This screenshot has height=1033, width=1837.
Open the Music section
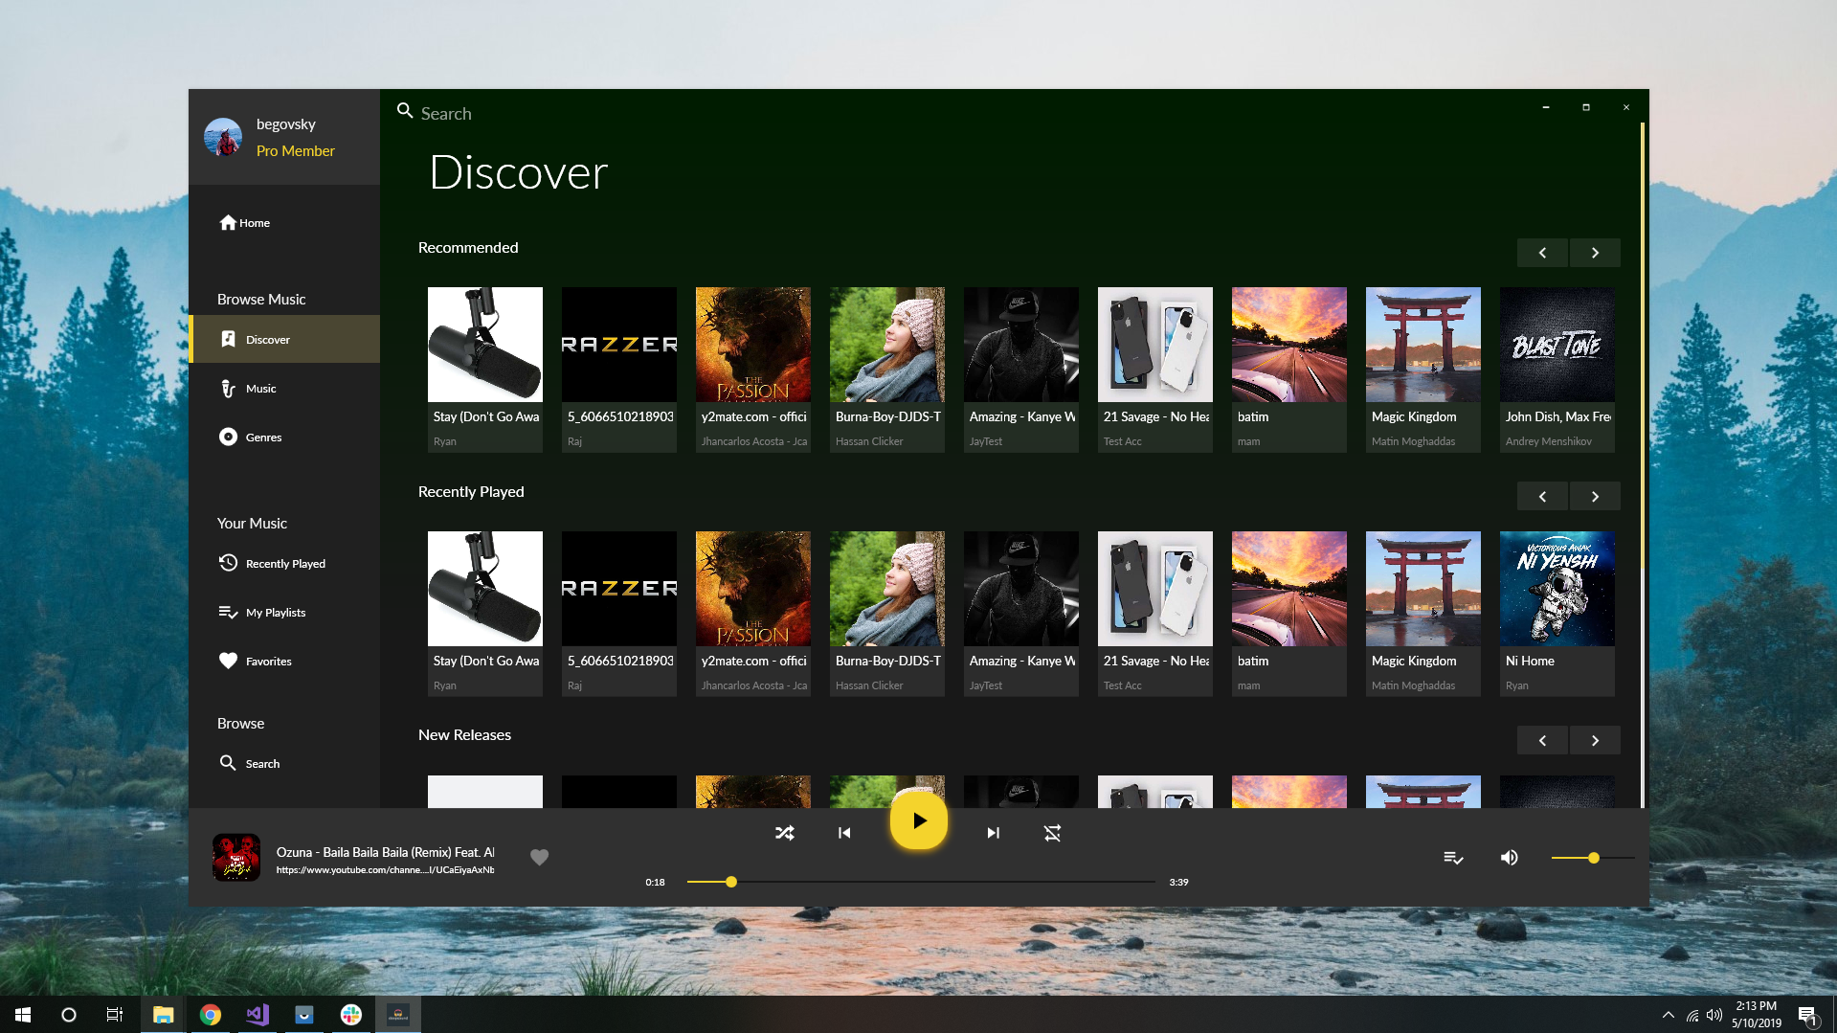coord(259,388)
